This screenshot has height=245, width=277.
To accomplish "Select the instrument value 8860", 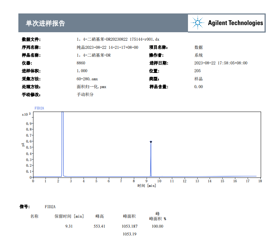I will click(x=81, y=63).
